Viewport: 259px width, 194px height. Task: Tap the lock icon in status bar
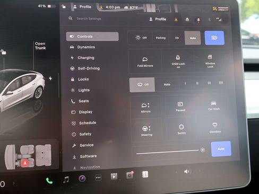[x=64, y=7]
